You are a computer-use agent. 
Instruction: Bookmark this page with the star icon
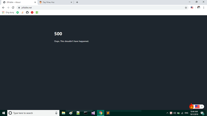(186, 8)
